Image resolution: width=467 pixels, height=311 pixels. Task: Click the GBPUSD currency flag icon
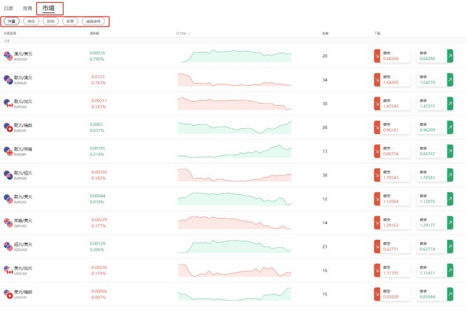8,223
